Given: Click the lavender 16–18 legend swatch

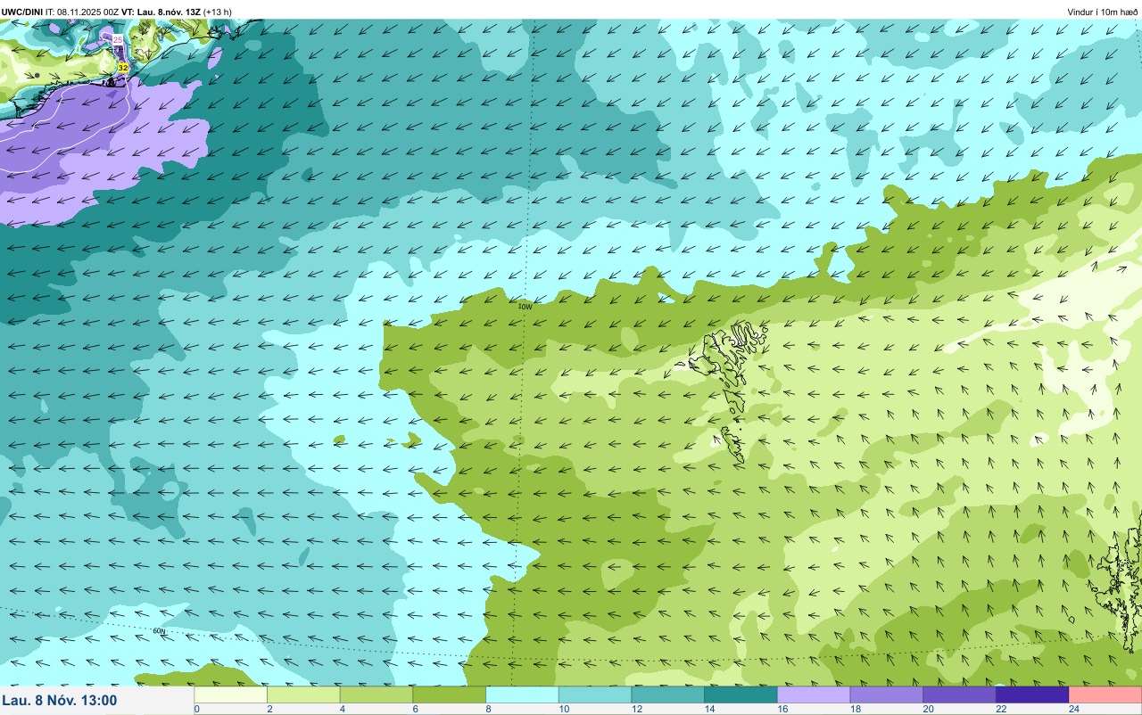Looking at the screenshot, I should [814, 694].
